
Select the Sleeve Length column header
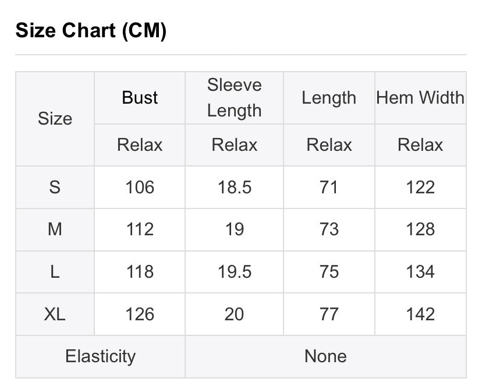click(234, 98)
